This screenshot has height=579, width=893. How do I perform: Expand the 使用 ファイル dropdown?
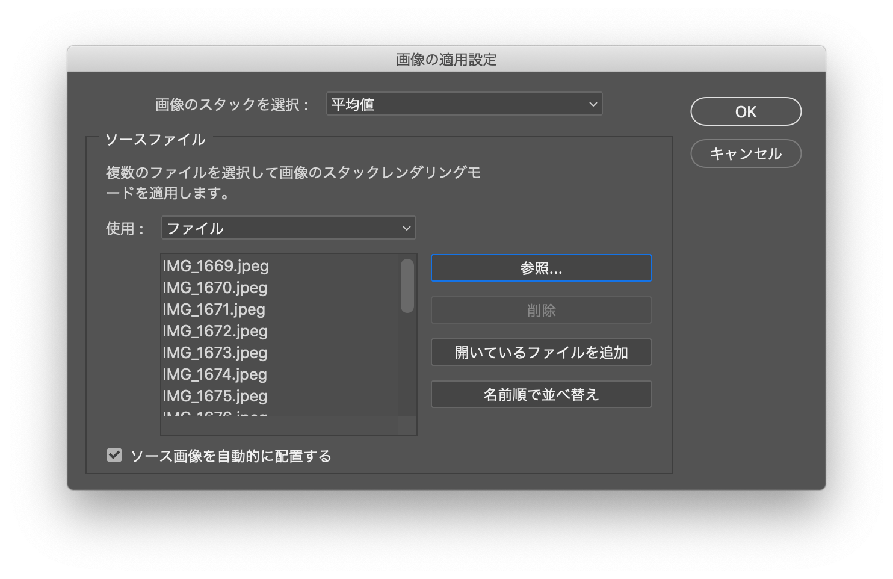click(x=288, y=228)
